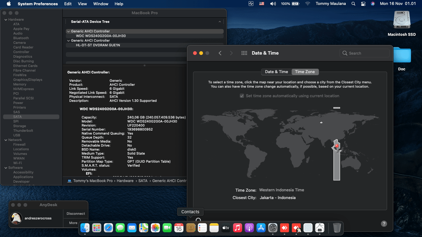Screen dimensions: 422x237
Task: Launch Music from the dock
Action: pos(238,228)
